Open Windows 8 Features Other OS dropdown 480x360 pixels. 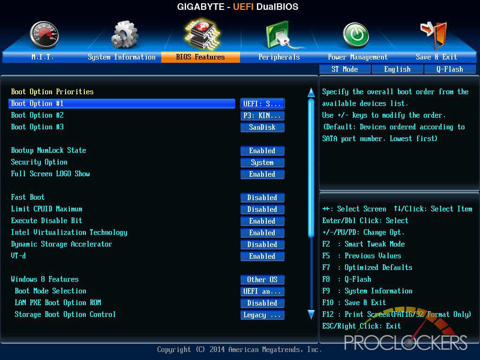[x=262, y=279]
